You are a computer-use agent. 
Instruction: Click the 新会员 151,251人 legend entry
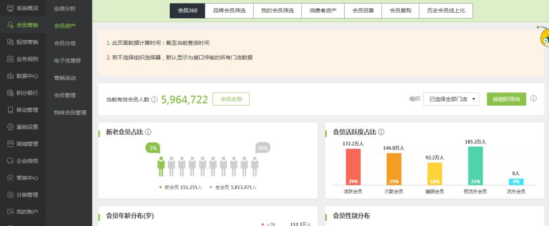tap(180, 187)
